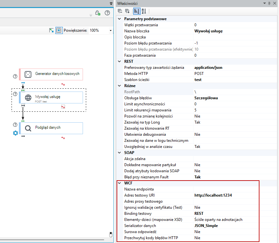The width and height of the screenshot is (279, 243).
Task: Collapse the SOAP property section
Action: tap(119, 153)
